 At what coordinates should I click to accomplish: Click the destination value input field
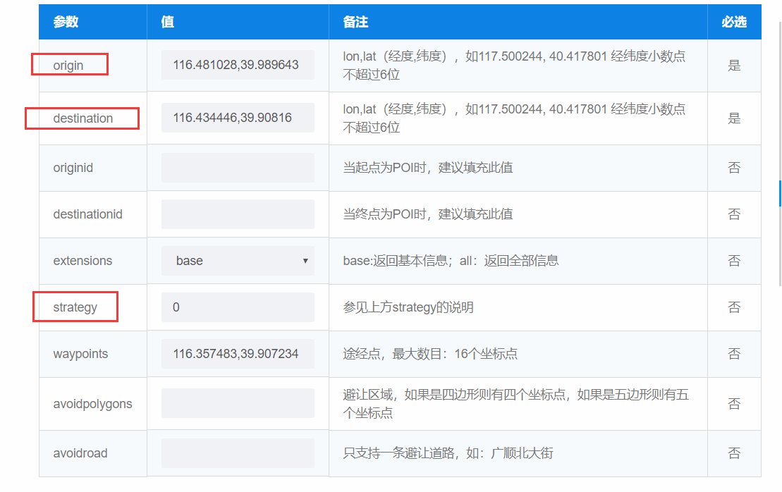pos(238,118)
